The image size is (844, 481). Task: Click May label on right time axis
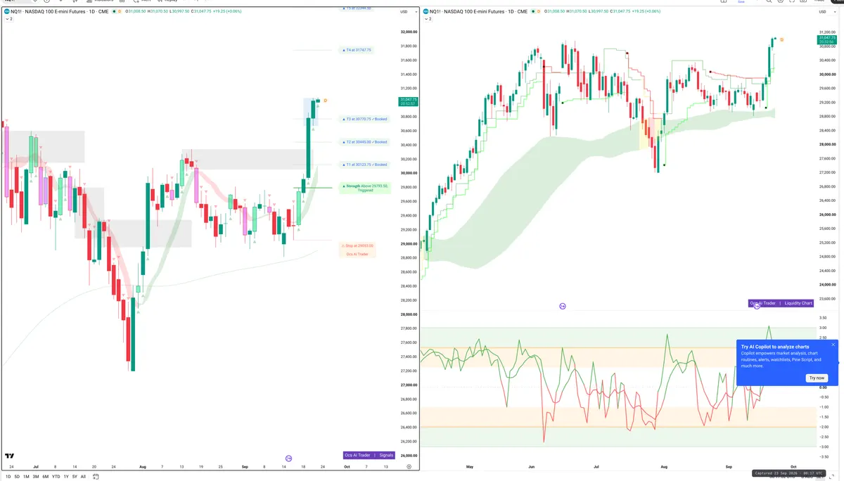click(x=470, y=466)
